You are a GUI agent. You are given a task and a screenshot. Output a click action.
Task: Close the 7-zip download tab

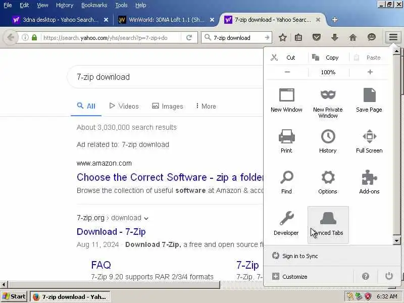pyautogui.click(x=318, y=20)
